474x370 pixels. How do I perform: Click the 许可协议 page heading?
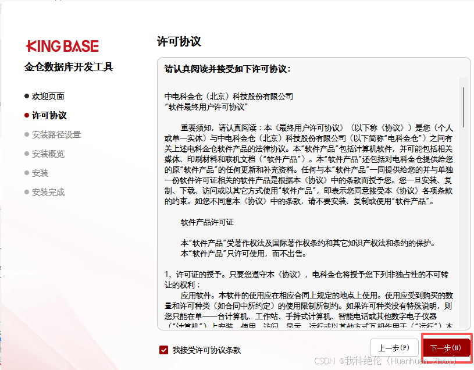179,41
